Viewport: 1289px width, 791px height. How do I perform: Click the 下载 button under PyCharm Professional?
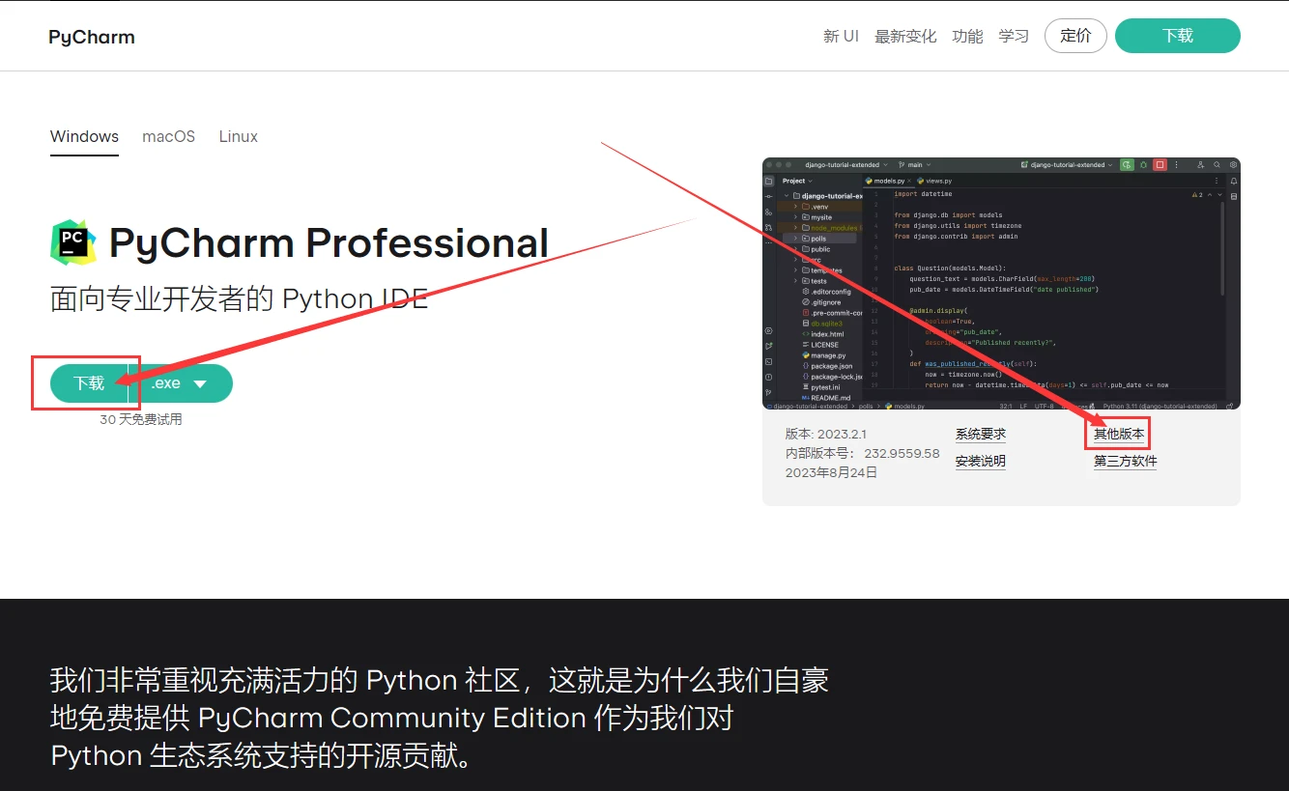[x=89, y=383]
